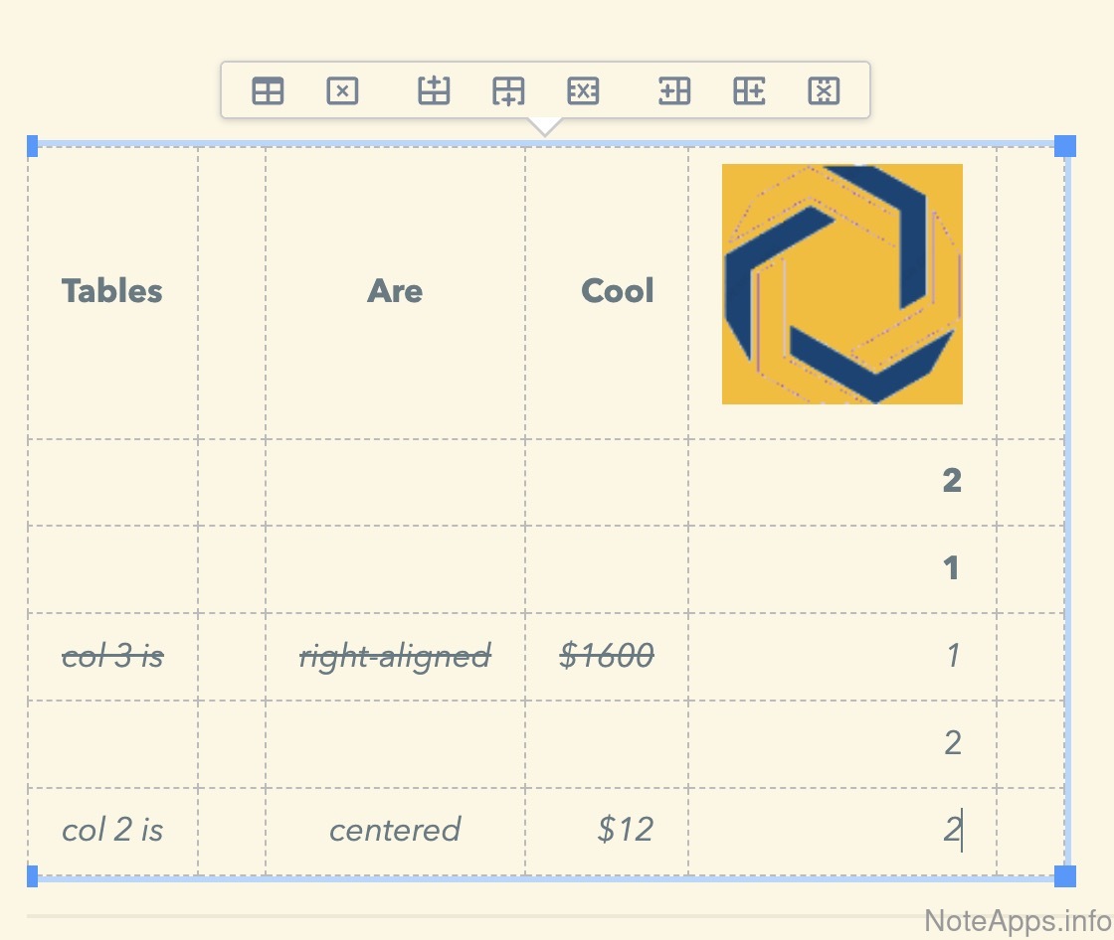
Task: Click the top-left table resize handle
Action: click(33, 146)
